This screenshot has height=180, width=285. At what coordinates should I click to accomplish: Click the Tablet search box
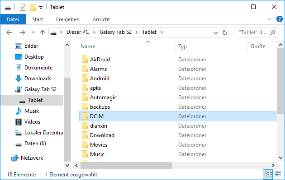point(256,32)
